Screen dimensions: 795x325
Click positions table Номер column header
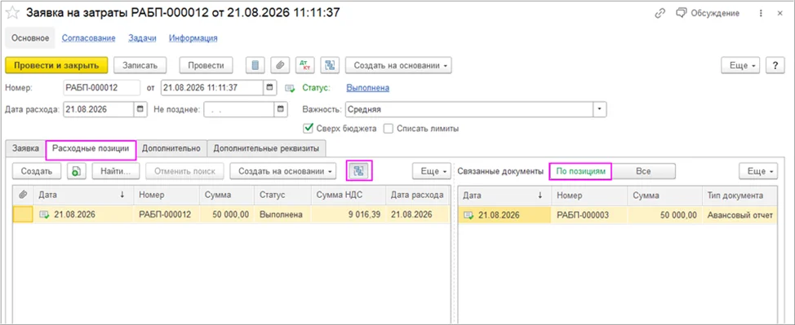167,195
